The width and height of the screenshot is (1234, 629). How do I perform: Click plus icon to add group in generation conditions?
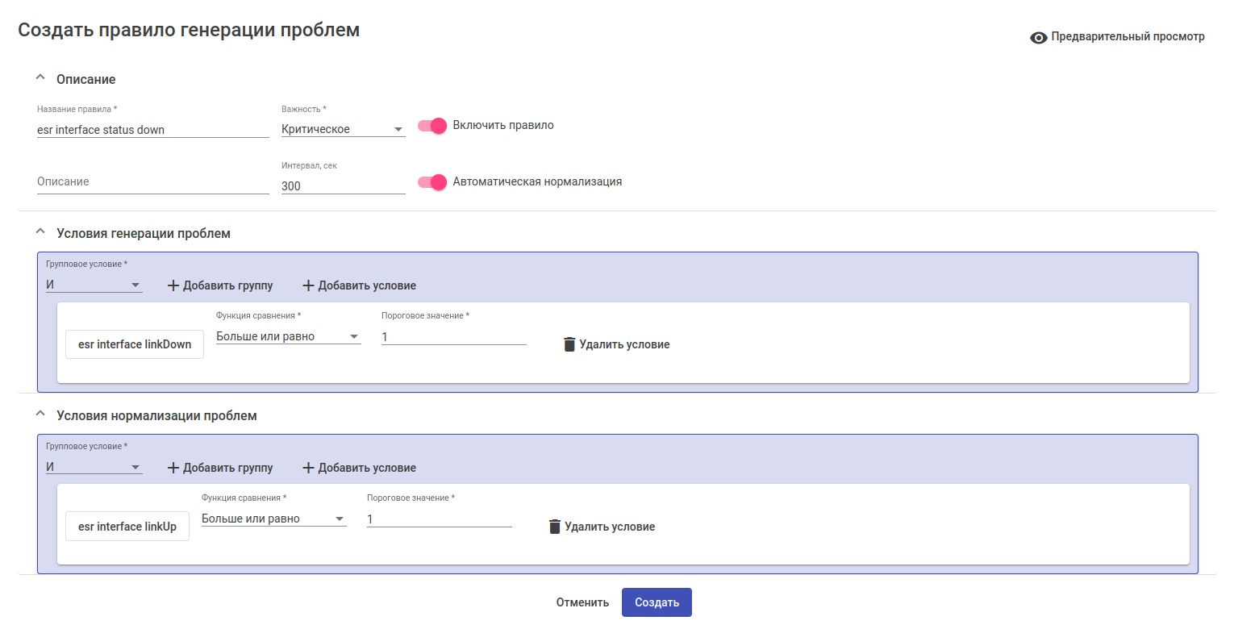click(173, 285)
